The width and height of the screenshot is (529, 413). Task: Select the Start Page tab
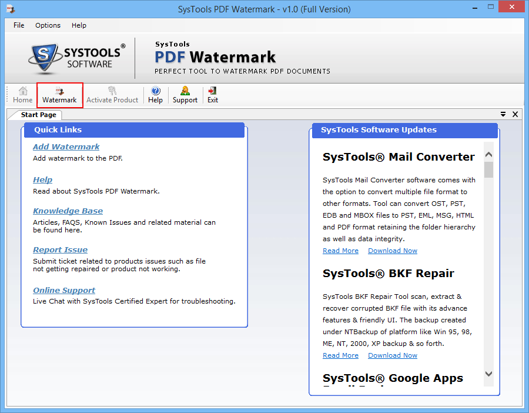point(38,115)
